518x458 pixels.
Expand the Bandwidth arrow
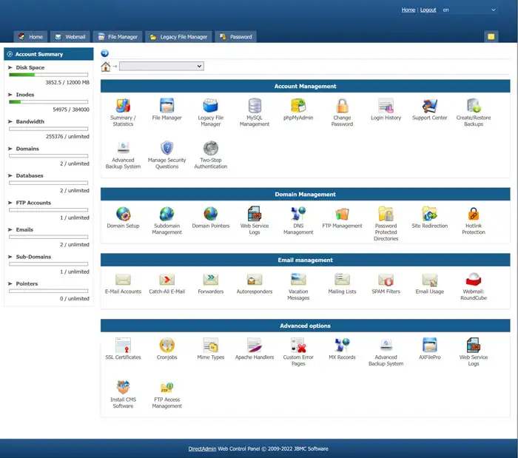click(10, 121)
